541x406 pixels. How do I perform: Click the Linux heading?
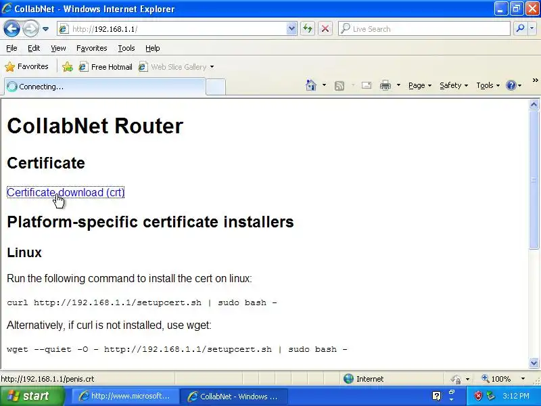pos(24,252)
